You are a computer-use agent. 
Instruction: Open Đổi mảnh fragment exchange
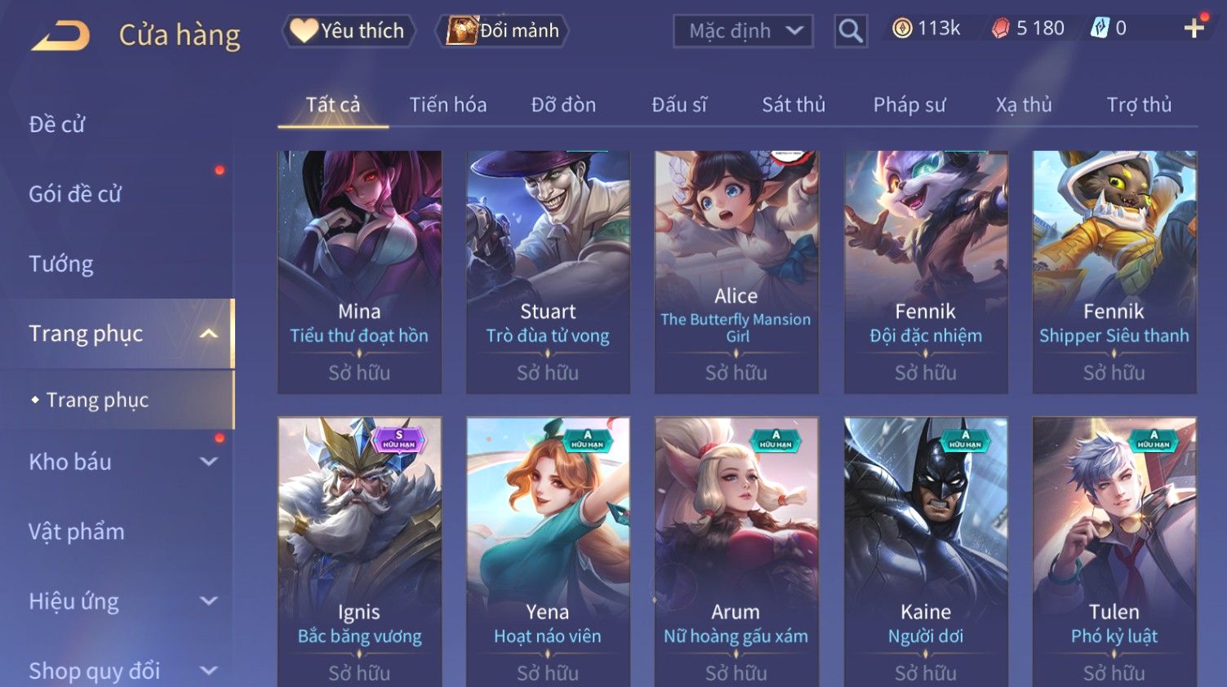coord(503,31)
